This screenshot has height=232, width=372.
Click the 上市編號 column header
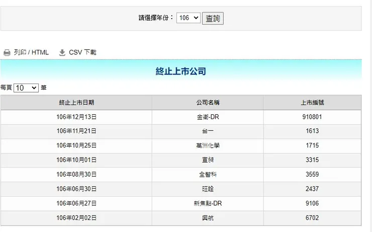pos(312,103)
